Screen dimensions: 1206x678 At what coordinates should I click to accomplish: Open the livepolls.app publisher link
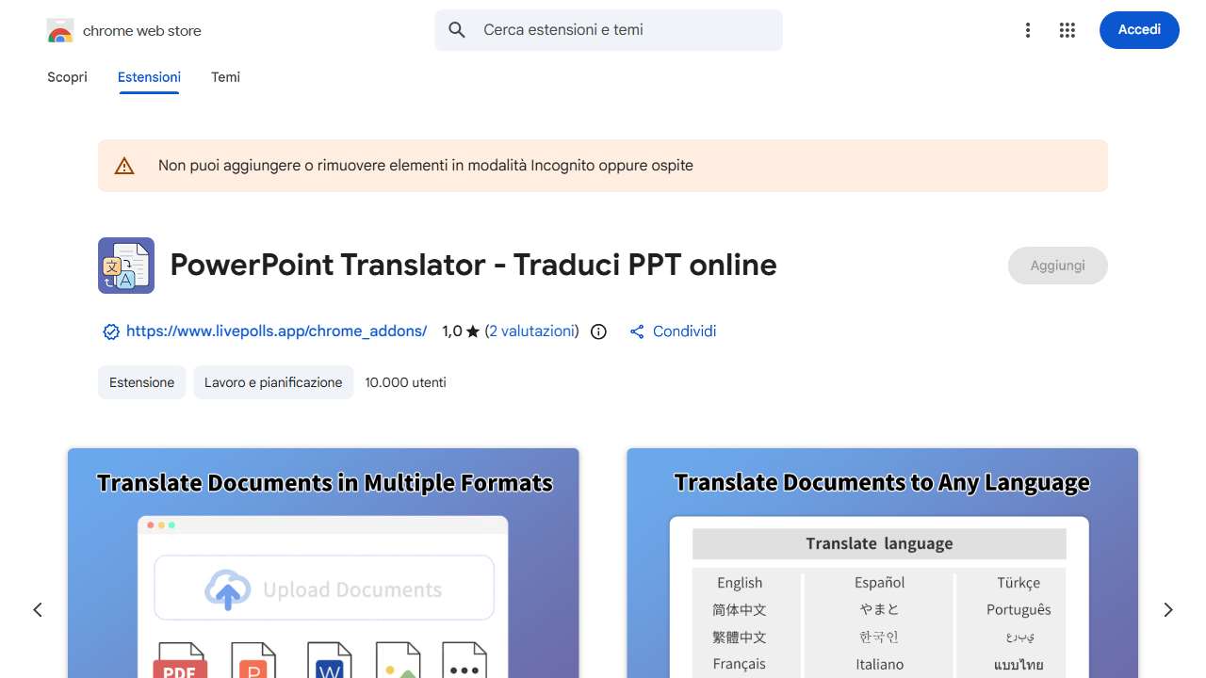pyautogui.click(x=276, y=331)
